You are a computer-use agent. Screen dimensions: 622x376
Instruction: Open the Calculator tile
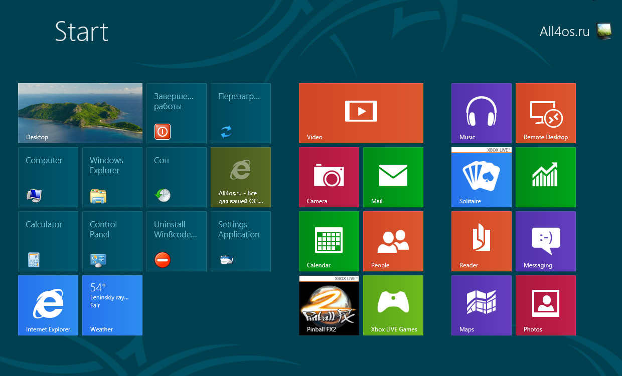pos(48,241)
